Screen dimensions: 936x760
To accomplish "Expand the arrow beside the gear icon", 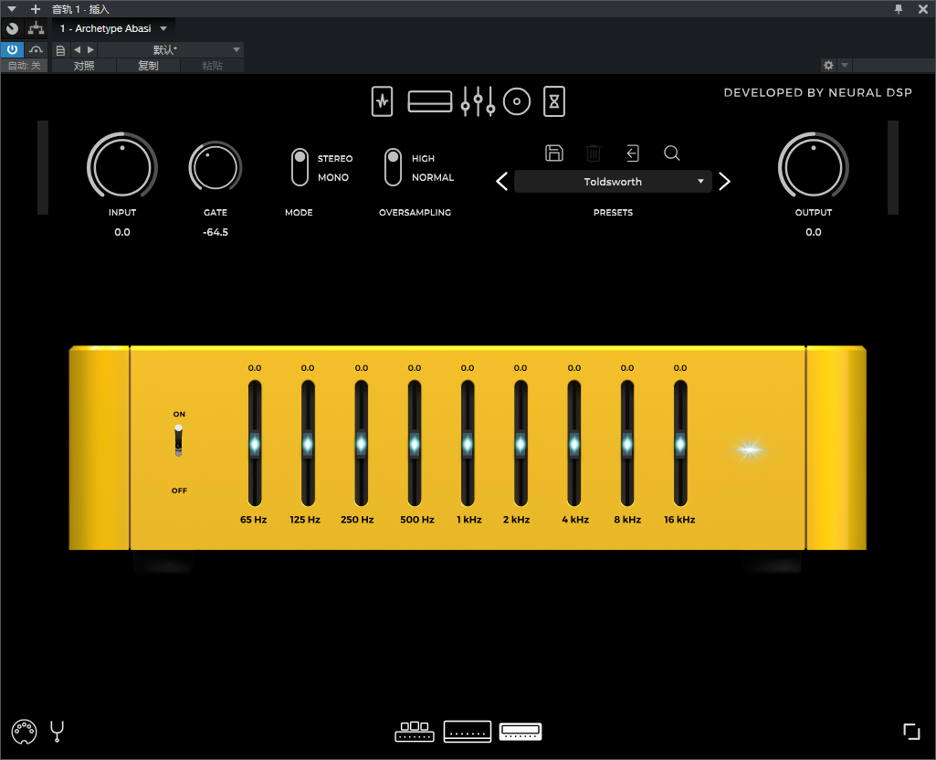I will point(845,65).
